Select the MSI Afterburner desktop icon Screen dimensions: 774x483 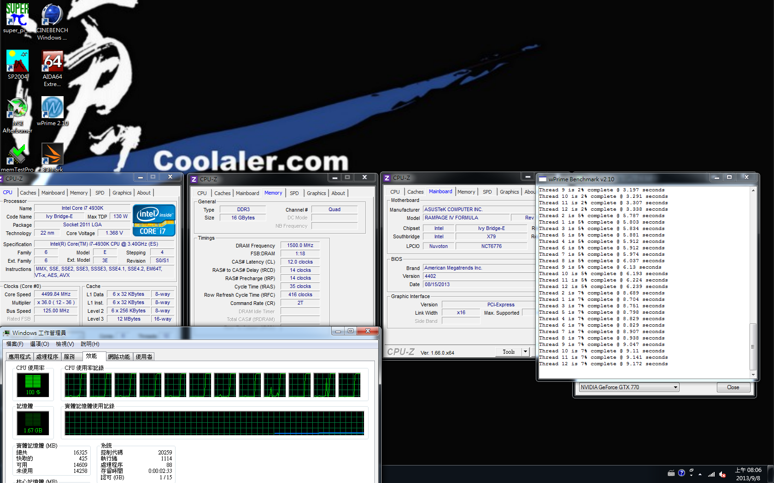(x=18, y=115)
